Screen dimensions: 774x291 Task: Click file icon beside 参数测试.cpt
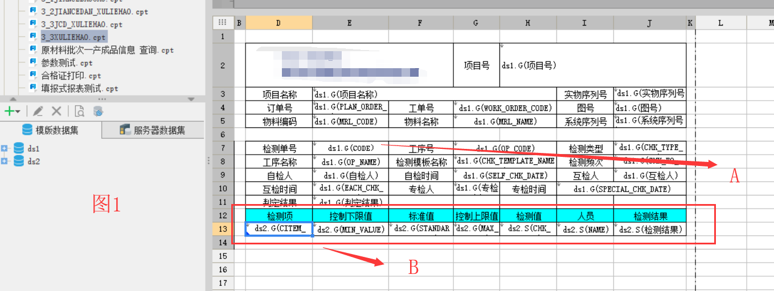click(x=33, y=63)
